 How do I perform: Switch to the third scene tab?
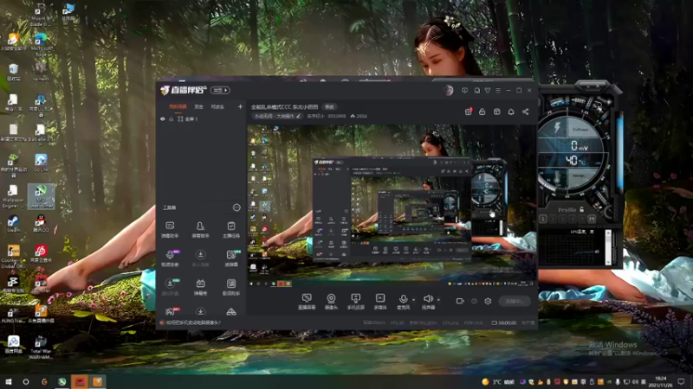pos(217,106)
